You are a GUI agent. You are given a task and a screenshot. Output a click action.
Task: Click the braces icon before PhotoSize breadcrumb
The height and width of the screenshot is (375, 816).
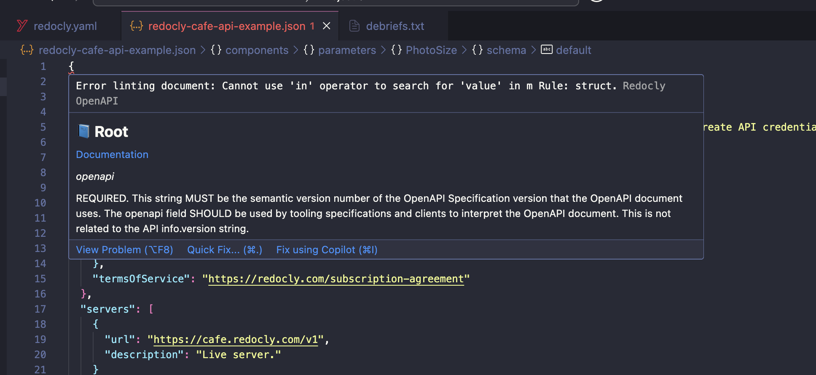coord(396,50)
